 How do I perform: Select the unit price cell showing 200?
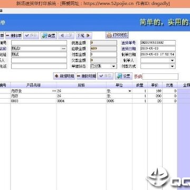[x=155, y=96]
